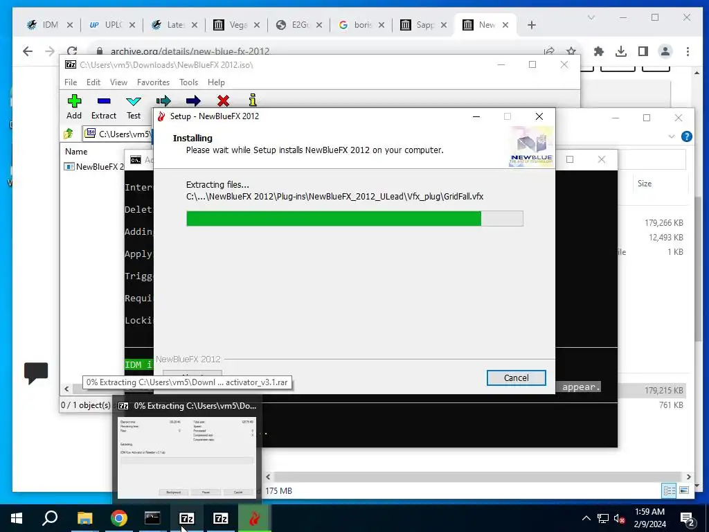This screenshot has height=532, width=709.
Task: Click the command prompt taskbar icon
Action: 152,518
